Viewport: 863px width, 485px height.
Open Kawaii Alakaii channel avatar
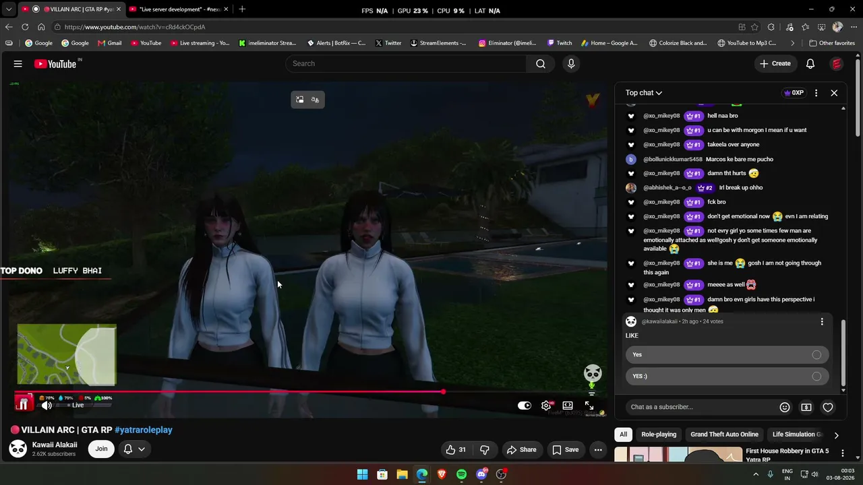click(18, 449)
